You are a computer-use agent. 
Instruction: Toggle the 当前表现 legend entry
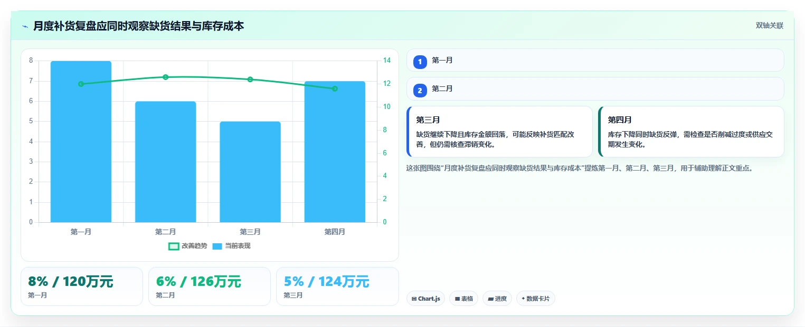[231, 246]
